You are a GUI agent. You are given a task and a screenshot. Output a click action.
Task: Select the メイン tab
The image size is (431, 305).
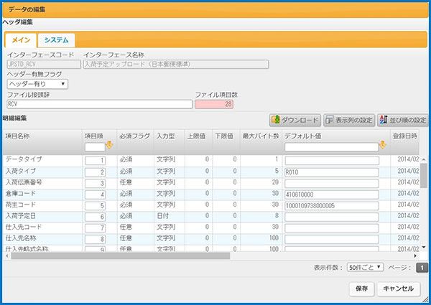coord(21,40)
